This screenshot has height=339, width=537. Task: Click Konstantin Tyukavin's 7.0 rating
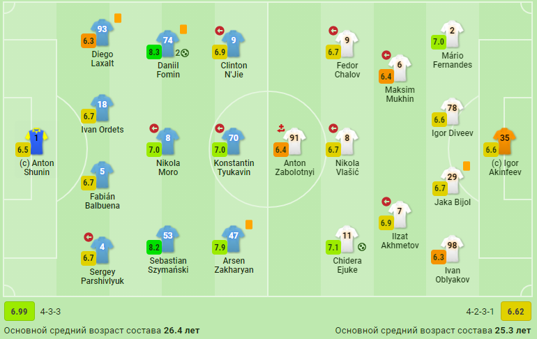[x=220, y=150]
